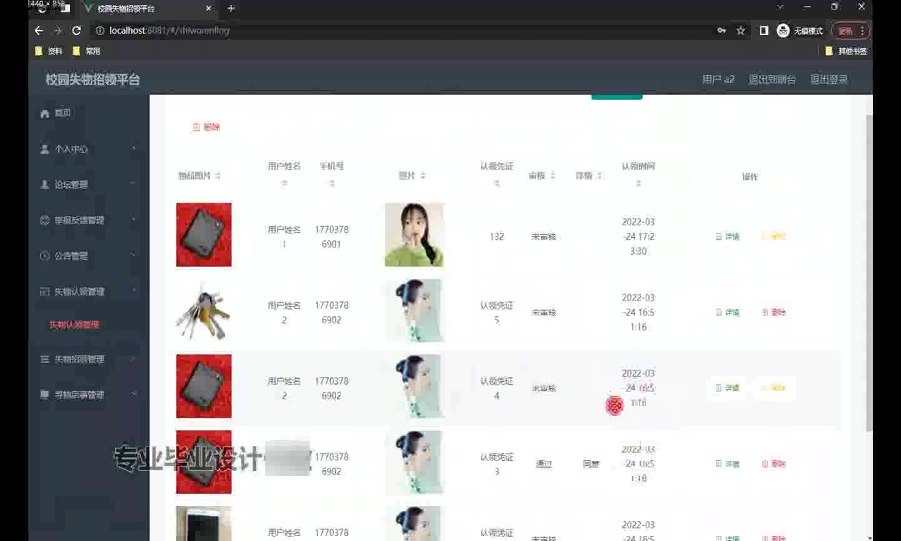
Task: Click the vertical page scrollbar
Action: click(x=868, y=273)
